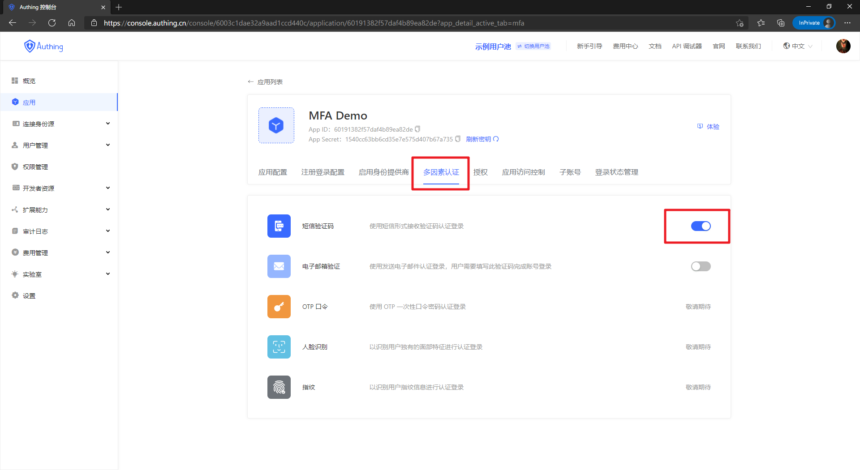Copy the App Secret with its copy icon
Image resolution: width=860 pixels, height=470 pixels.
point(458,139)
